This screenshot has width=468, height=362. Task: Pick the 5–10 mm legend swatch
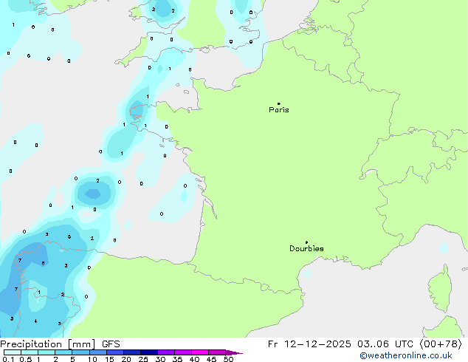(80, 352)
